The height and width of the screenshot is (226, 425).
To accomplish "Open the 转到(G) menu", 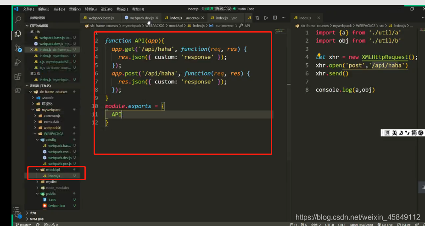I will [91, 9].
